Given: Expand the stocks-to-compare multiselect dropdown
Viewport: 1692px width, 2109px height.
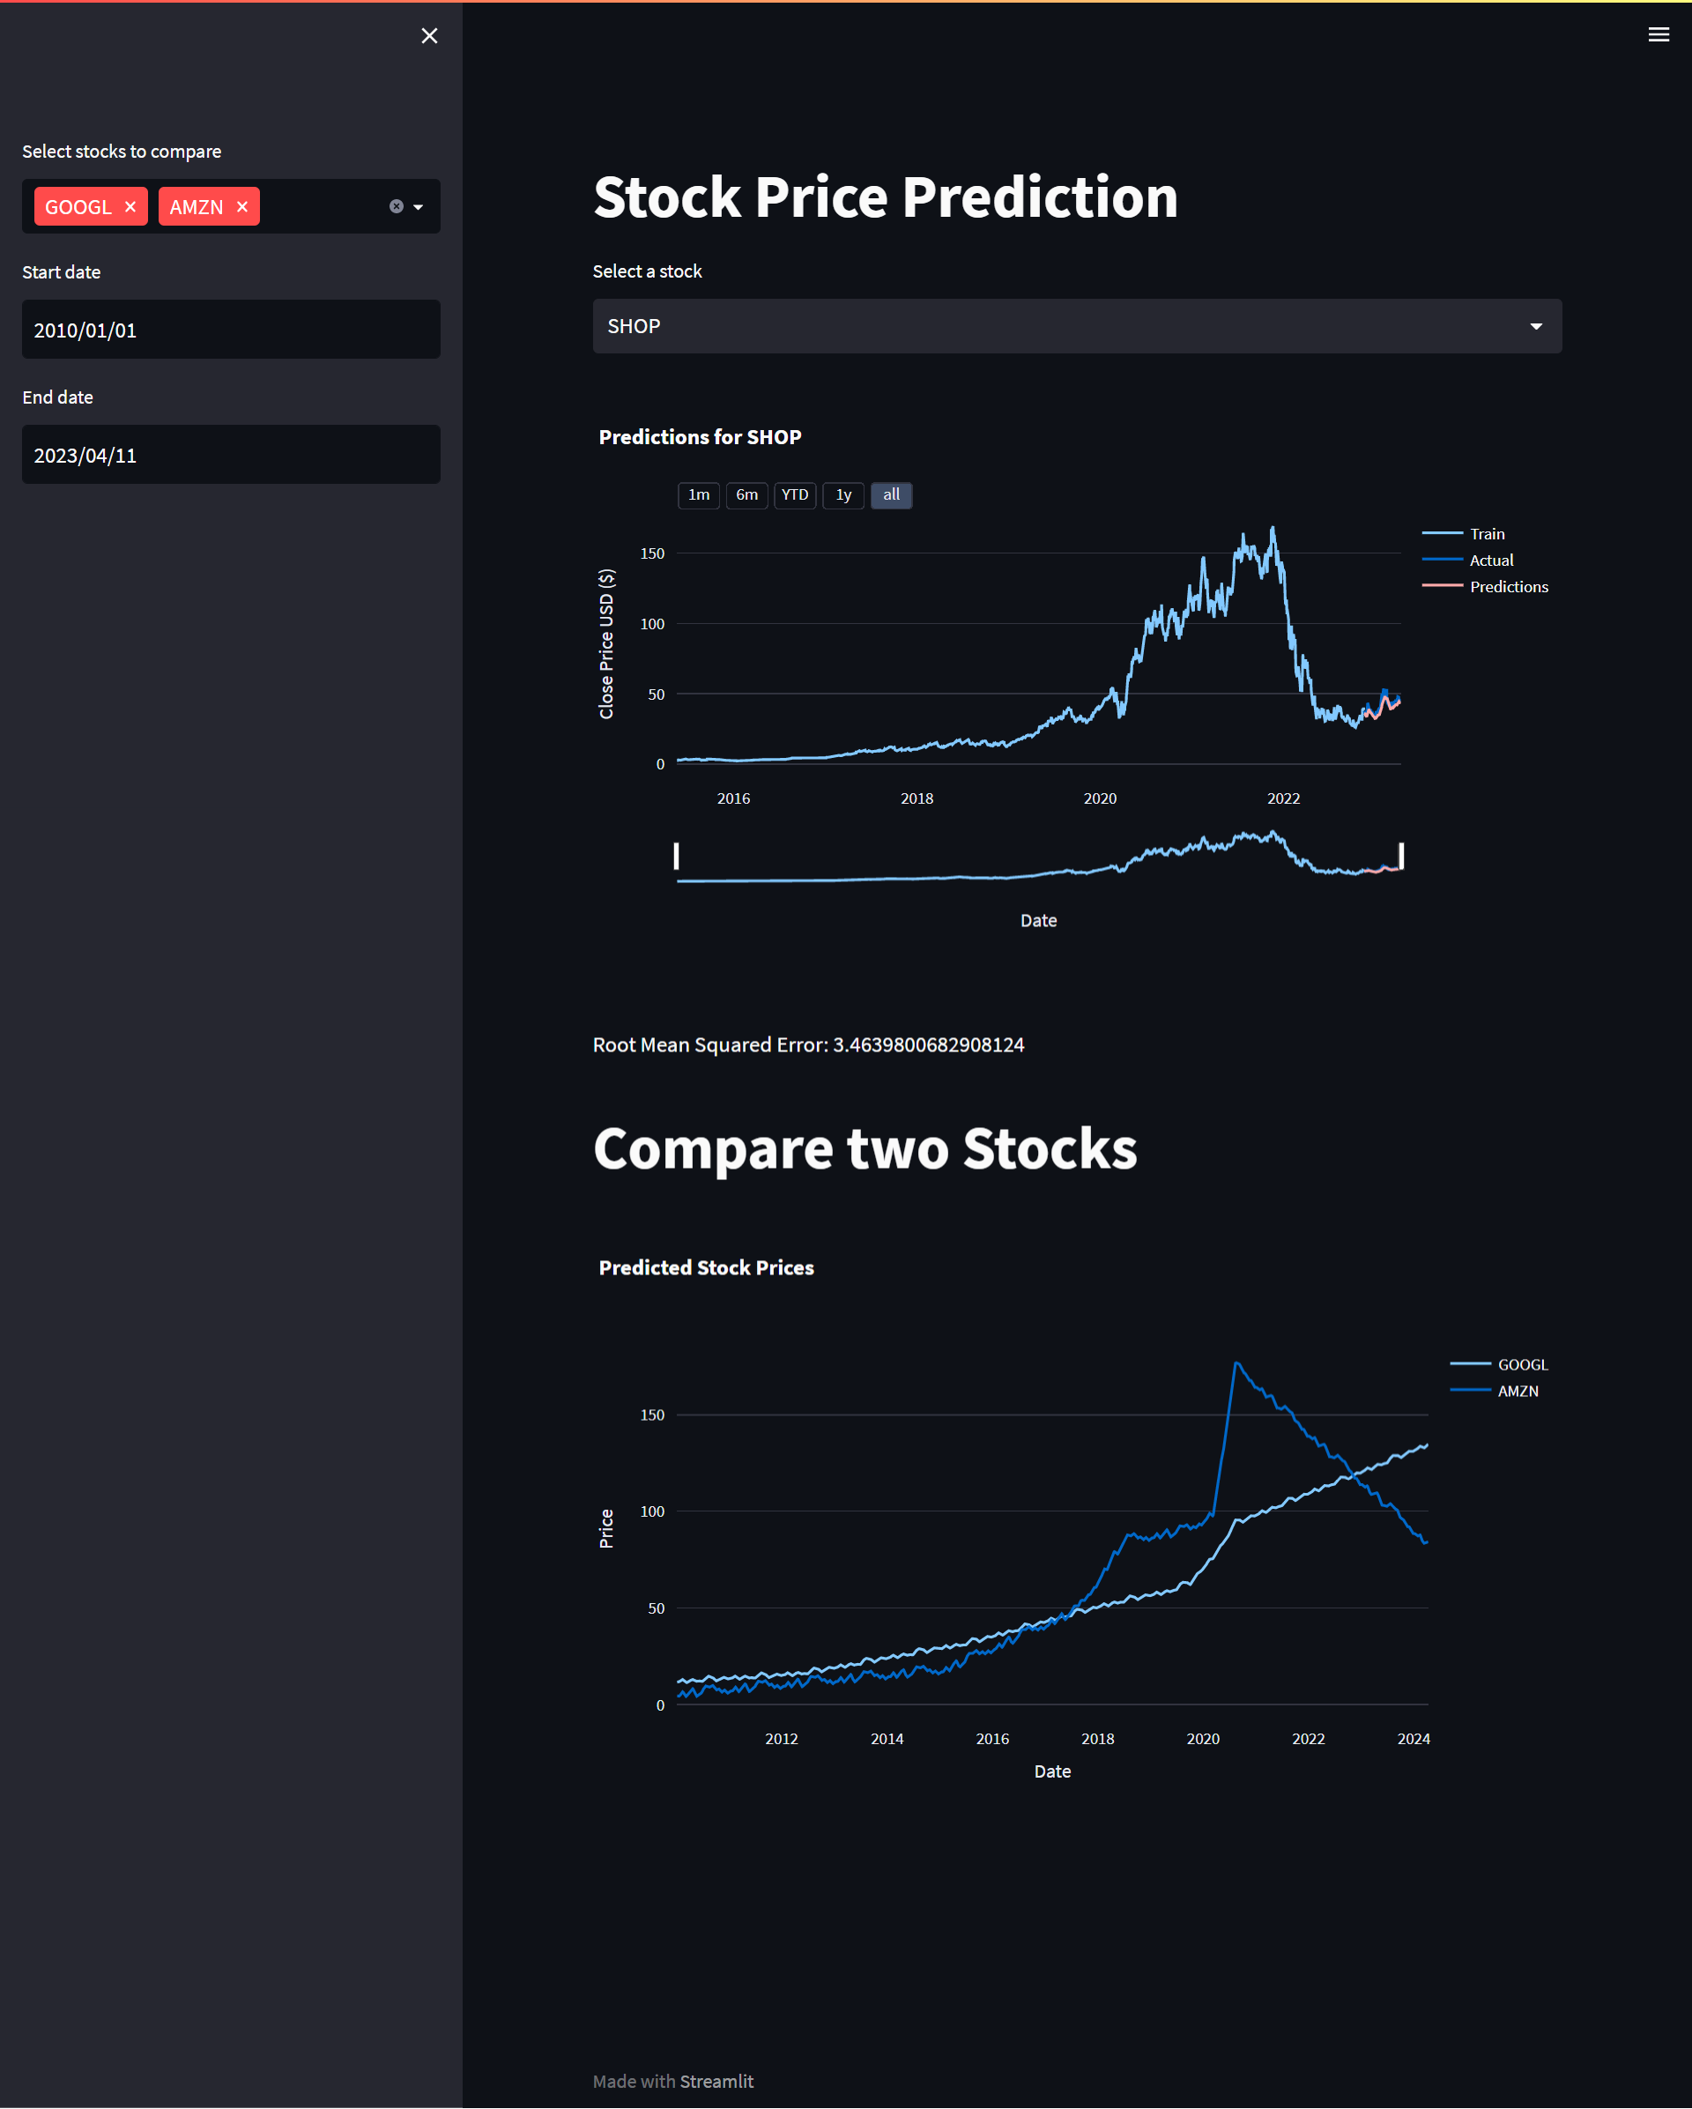Looking at the screenshot, I should point(419,206).
